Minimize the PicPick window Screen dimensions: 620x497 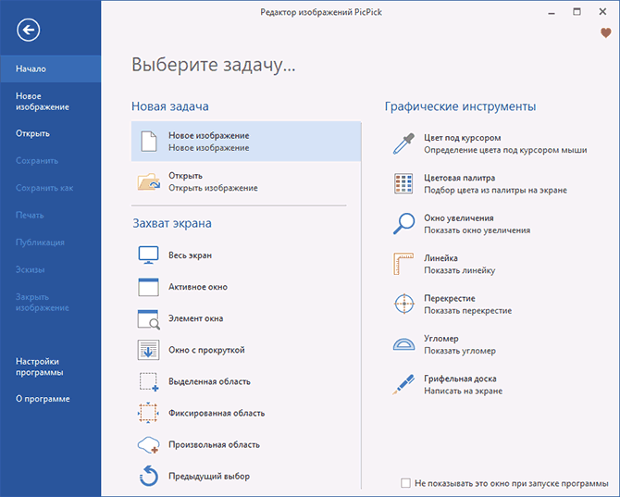tap(552, 12)
